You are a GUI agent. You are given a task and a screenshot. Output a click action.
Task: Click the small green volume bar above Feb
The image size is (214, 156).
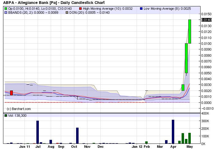(x=146, y=143)
